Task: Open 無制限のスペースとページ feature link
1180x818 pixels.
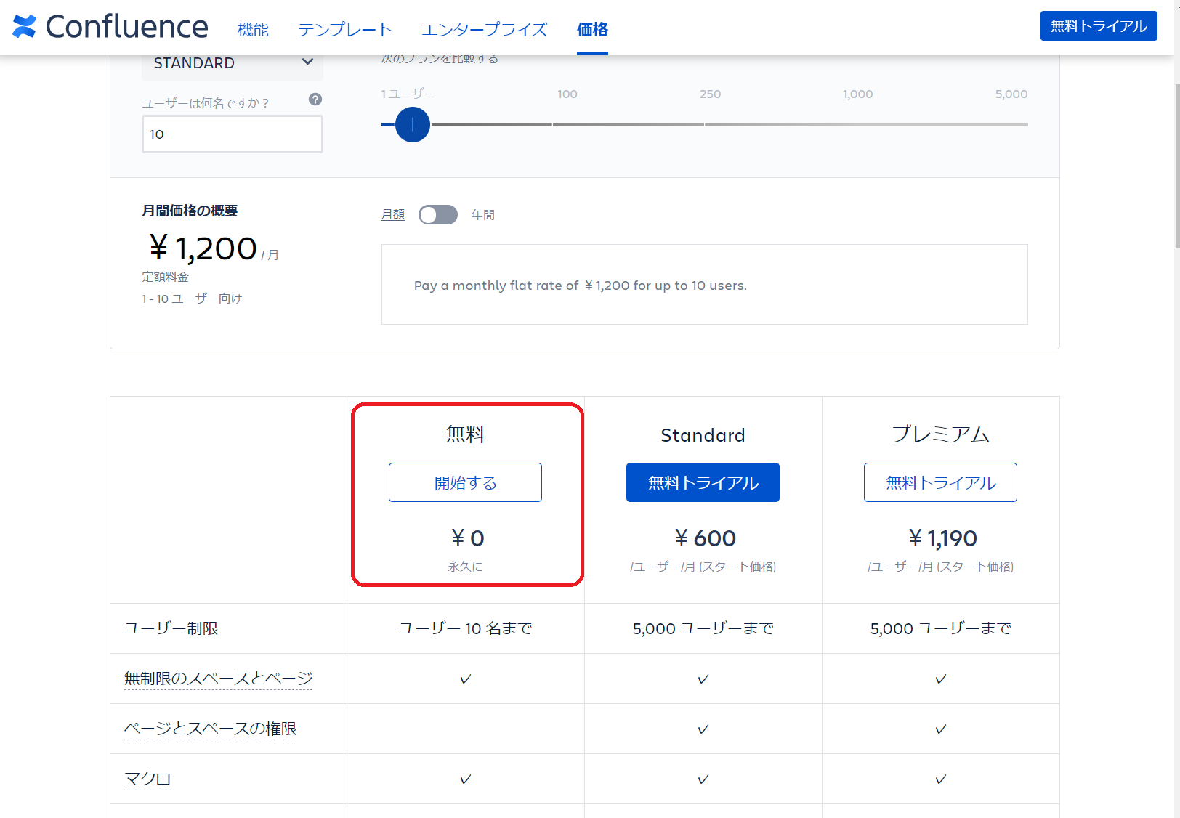Action: point(218,679)
